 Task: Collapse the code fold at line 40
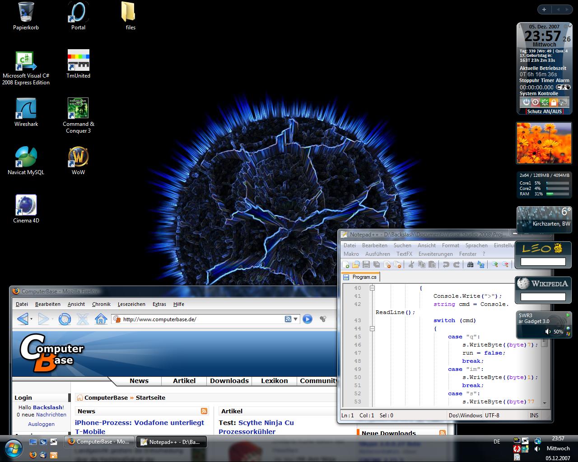coord(372,288)
